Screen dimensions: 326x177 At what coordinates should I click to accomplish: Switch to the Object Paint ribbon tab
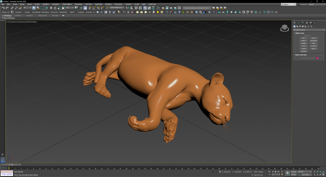click(x=43, y=15)
